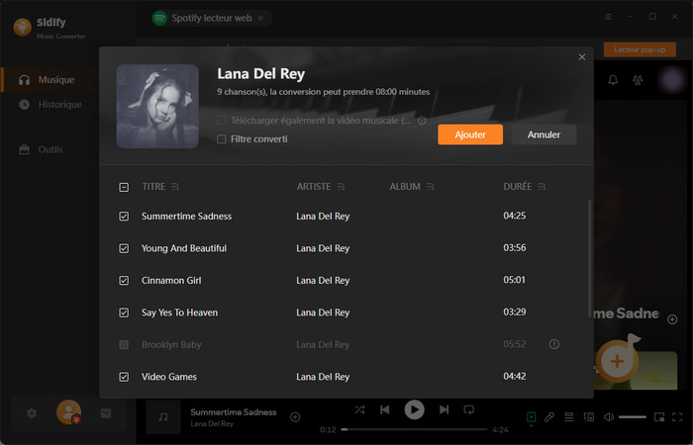This screenshot has height=445, width=693.
Task: Open settings gear icon in sidebar
Action: click(32, 412)
